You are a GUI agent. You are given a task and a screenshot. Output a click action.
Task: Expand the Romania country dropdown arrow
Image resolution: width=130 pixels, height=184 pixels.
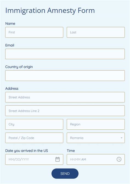(x=121, y=138)
